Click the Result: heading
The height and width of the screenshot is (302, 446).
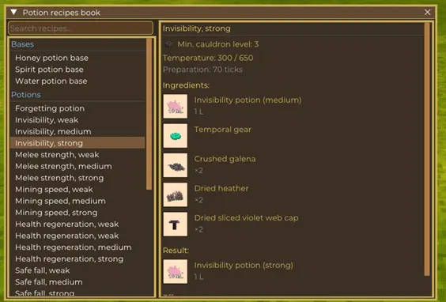pyautogui.click(x=176, y=251)
